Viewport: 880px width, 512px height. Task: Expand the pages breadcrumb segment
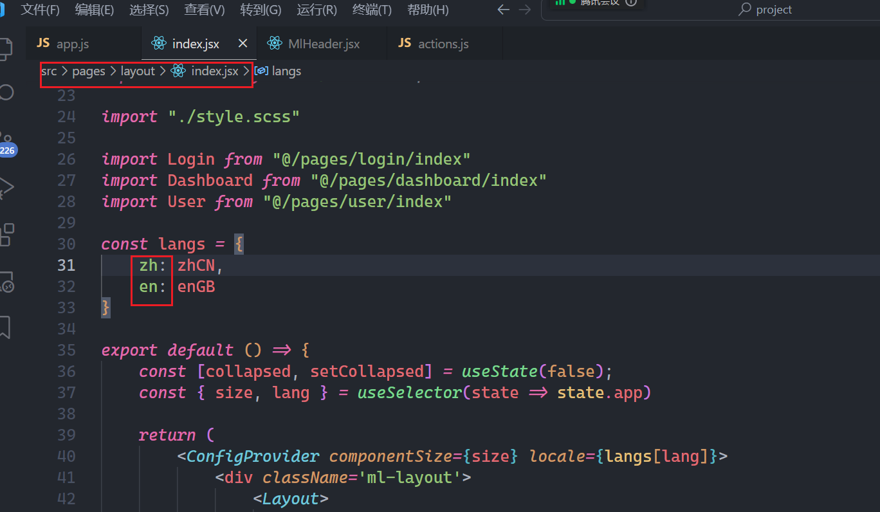tap(89, 71)
